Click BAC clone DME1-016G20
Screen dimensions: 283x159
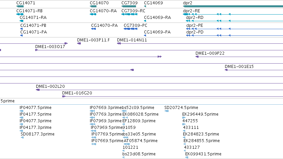point(77,93)
